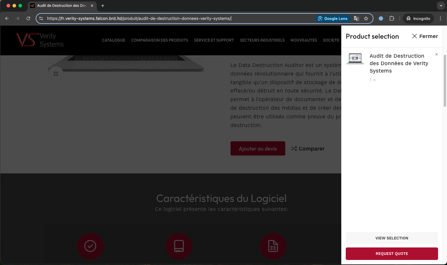The image size is (447, 265).
Task: Open the NOUVEAUTÉS menu
Action: click(303, 40)
